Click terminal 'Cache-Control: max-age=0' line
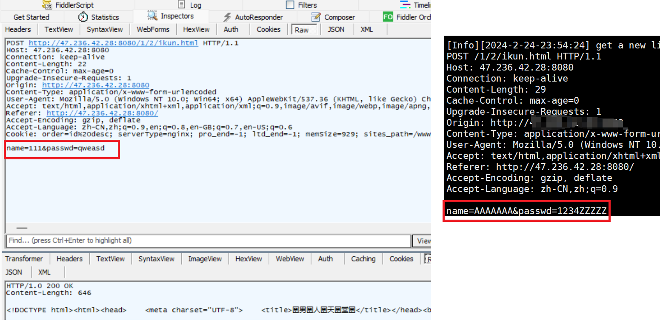The height and width of the screenshot is (328, 660). point(512,101)
